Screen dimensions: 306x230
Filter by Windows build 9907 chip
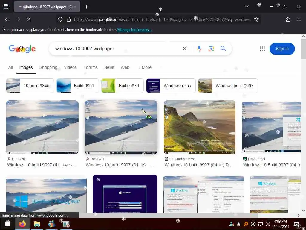[x=228, y=86]
